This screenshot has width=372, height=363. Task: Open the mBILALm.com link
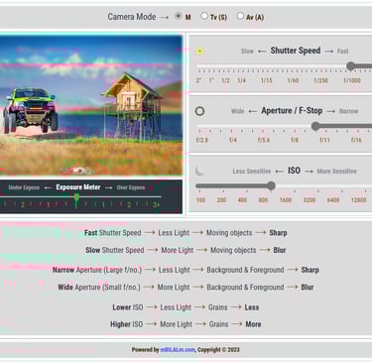pyautogui.click(x=178, y=350)
